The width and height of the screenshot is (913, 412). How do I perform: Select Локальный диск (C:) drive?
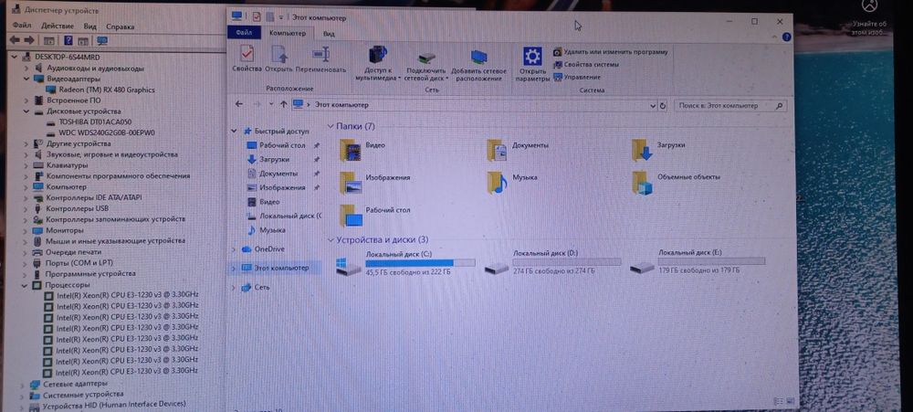point(406,263)
